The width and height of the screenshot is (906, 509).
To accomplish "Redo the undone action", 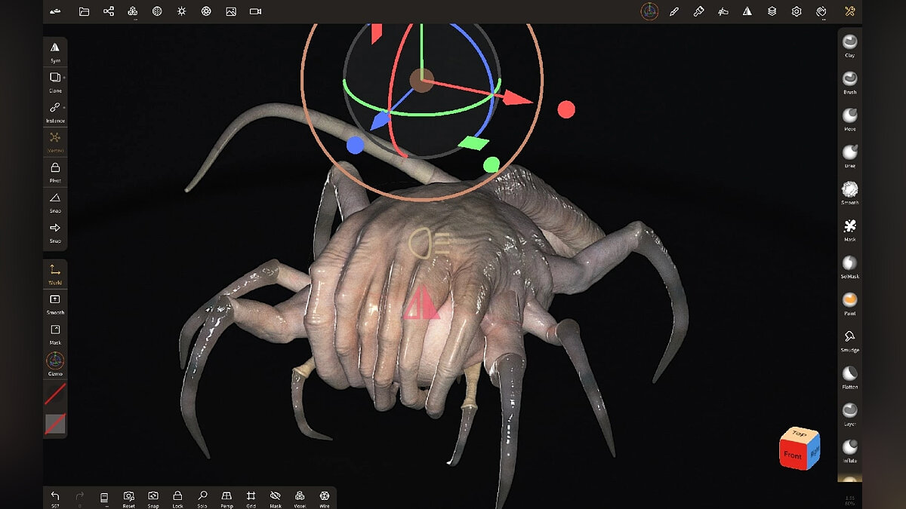I will point(80,498).
